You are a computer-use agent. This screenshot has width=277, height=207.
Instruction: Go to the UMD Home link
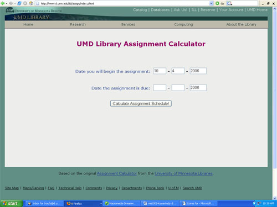tap(257, 10)
